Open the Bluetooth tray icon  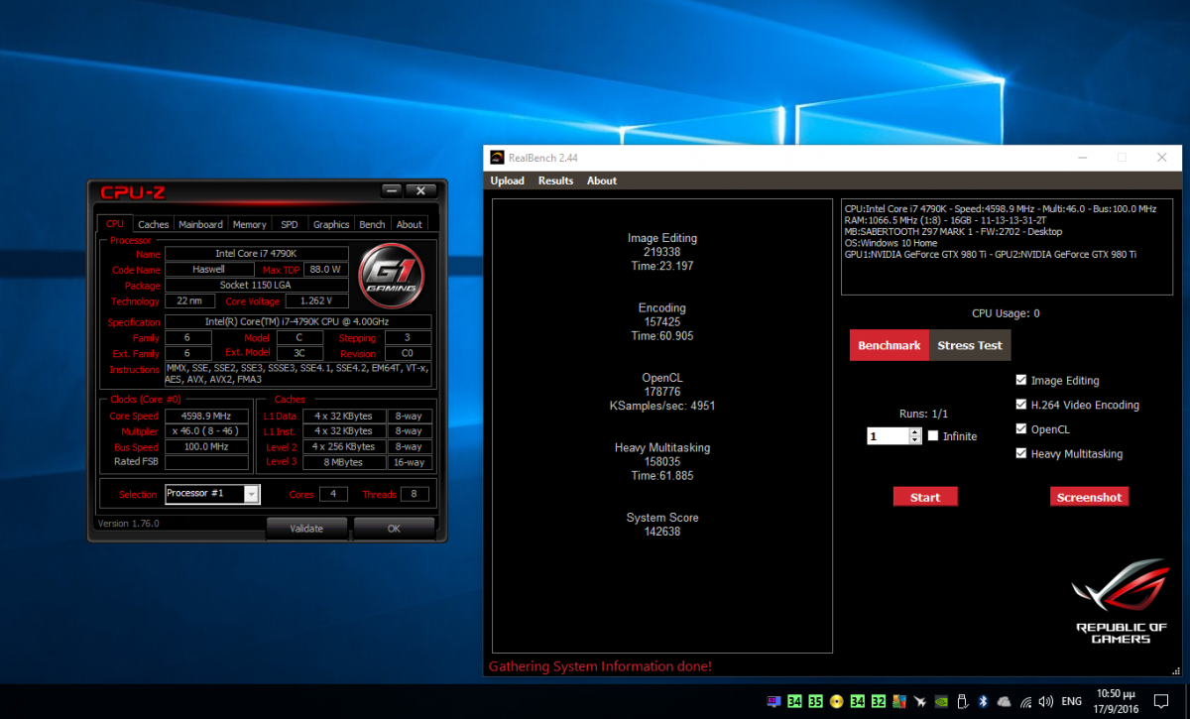click(983, 701)
